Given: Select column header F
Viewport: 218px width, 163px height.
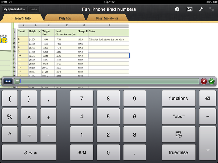Looking at the screenshot, I should (109, 25).
